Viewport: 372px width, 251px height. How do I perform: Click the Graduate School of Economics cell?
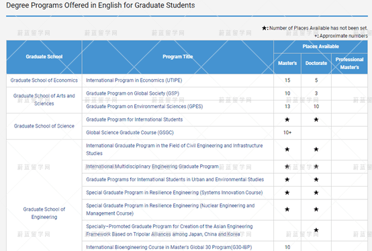pyautogui.click(x=44, y=81)
